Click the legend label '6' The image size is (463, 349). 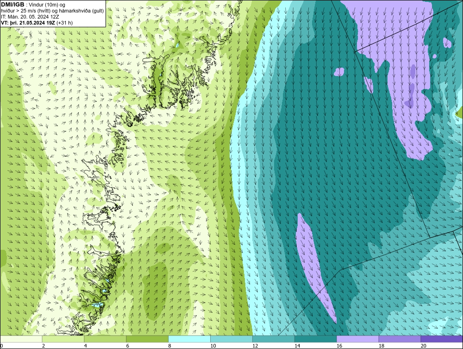click(x=128, y=346)
